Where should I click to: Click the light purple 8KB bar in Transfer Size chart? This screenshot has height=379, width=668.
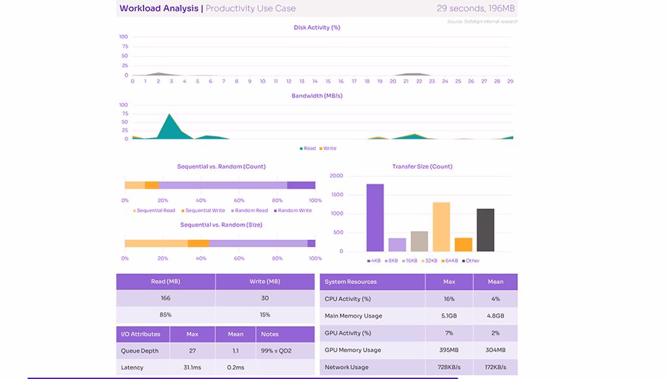point(397,245)
